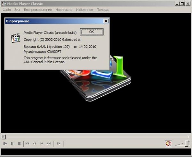Screen dimensions: 192x157
Task: Click the volume slider handle
Action: point(187,144)
